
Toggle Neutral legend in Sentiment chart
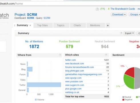point(127,97)
